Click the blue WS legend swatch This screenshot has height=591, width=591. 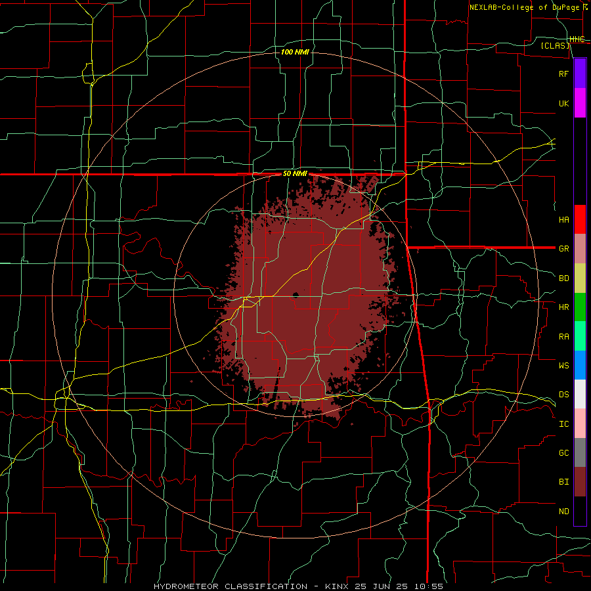[580, 365]
